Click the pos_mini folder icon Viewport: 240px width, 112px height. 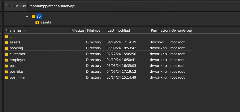(6, 77)
